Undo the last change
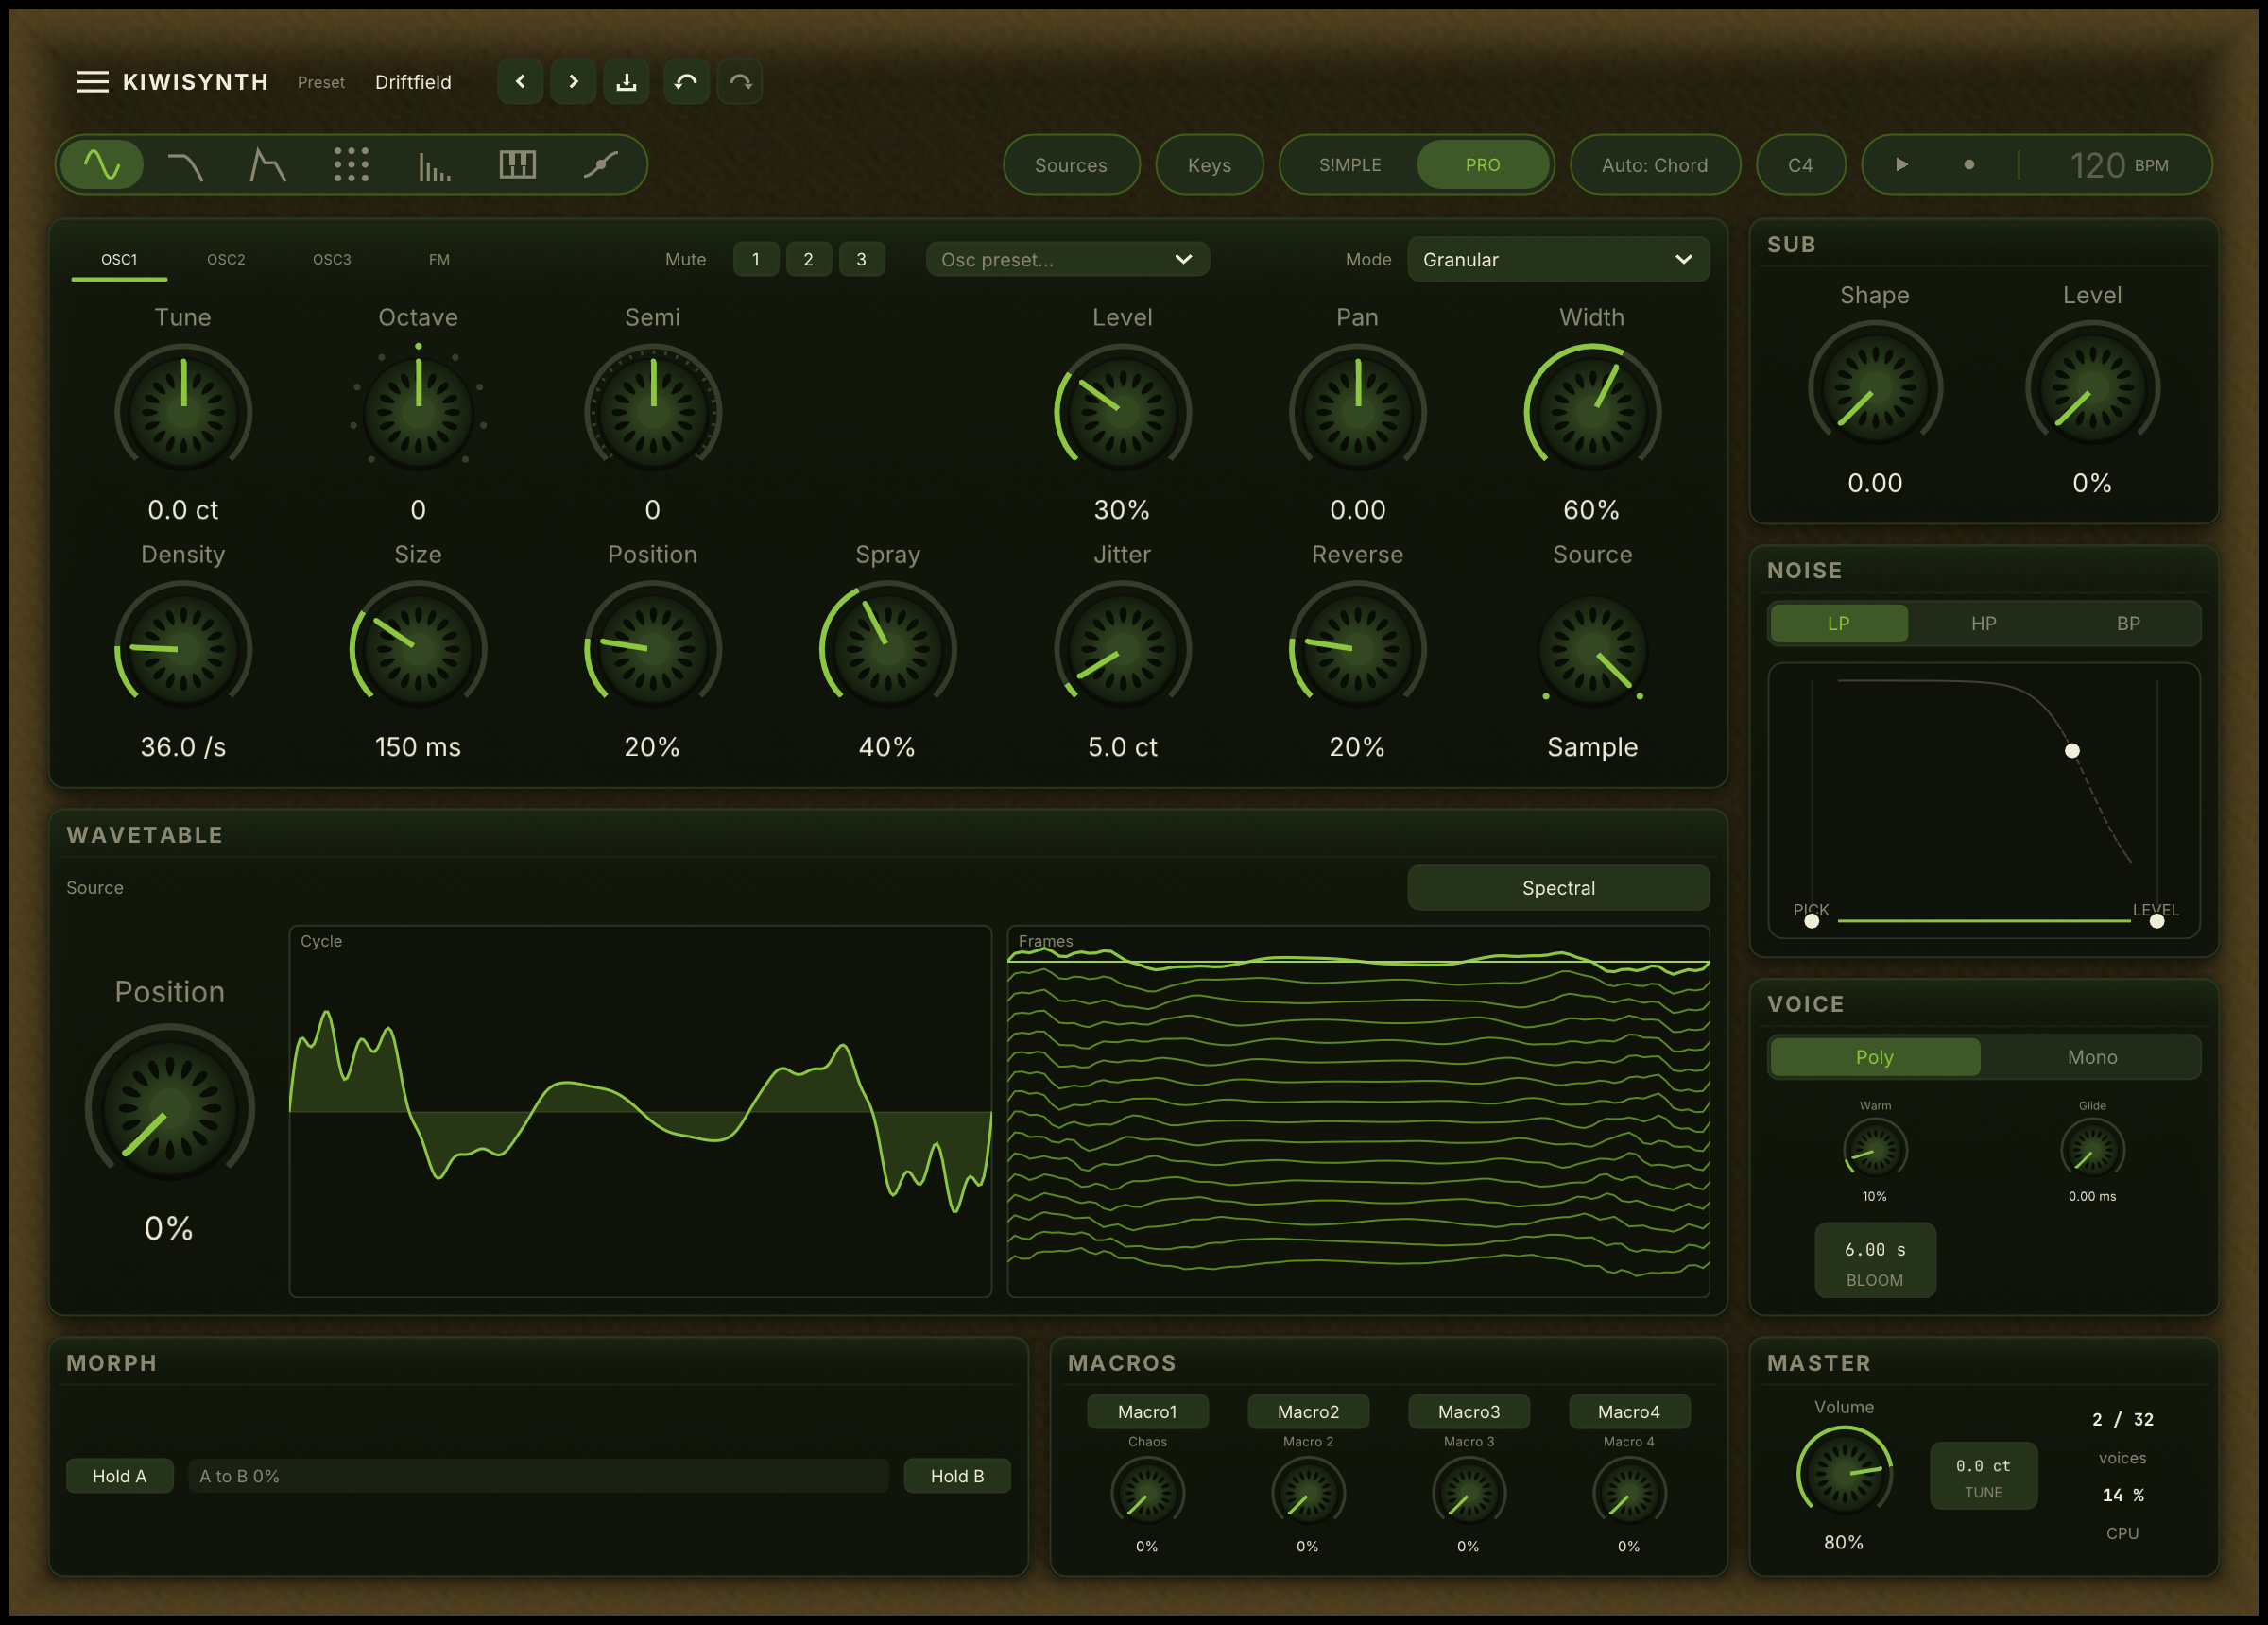The height and width of the screenshot is (1625, 2268). [x=686, y=82]
